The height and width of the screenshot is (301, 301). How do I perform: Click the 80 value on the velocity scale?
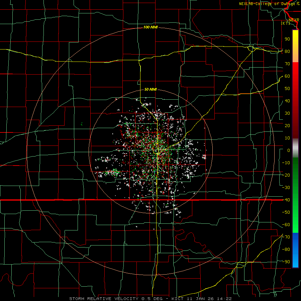(287, 51)
